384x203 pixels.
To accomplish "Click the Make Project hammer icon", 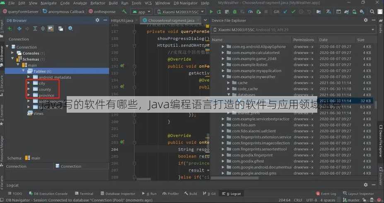I will (x=124, y=12).
